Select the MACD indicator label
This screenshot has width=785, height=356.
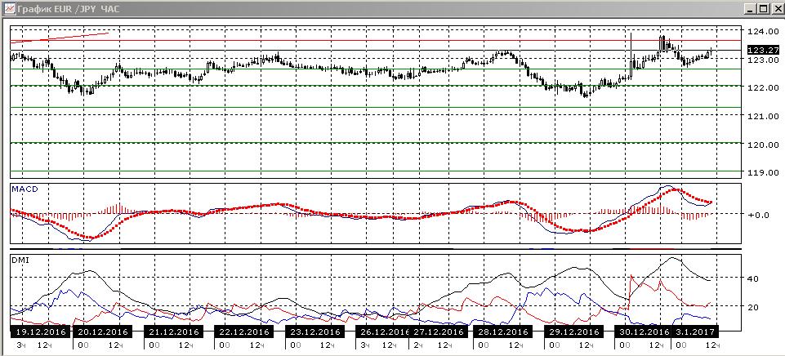22,189
